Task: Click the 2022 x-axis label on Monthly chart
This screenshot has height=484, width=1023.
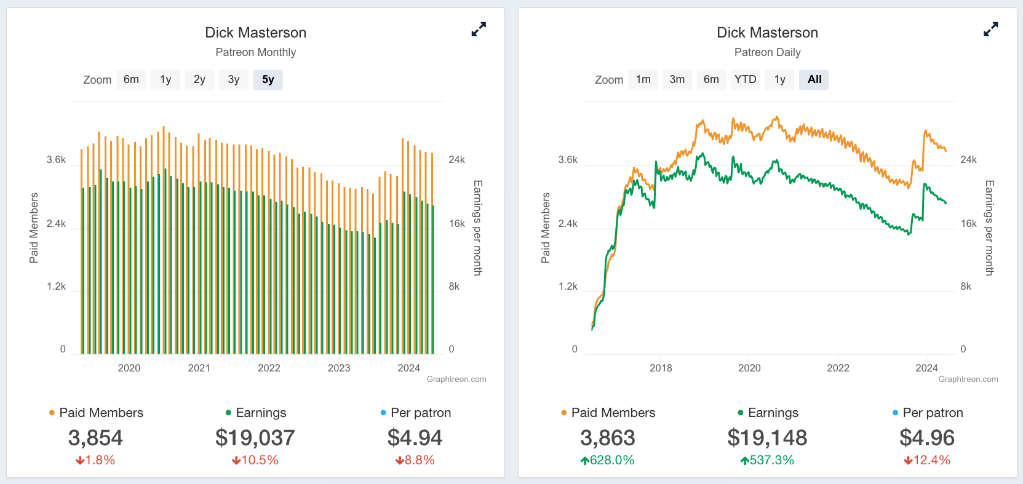Action: coord(269,368)
